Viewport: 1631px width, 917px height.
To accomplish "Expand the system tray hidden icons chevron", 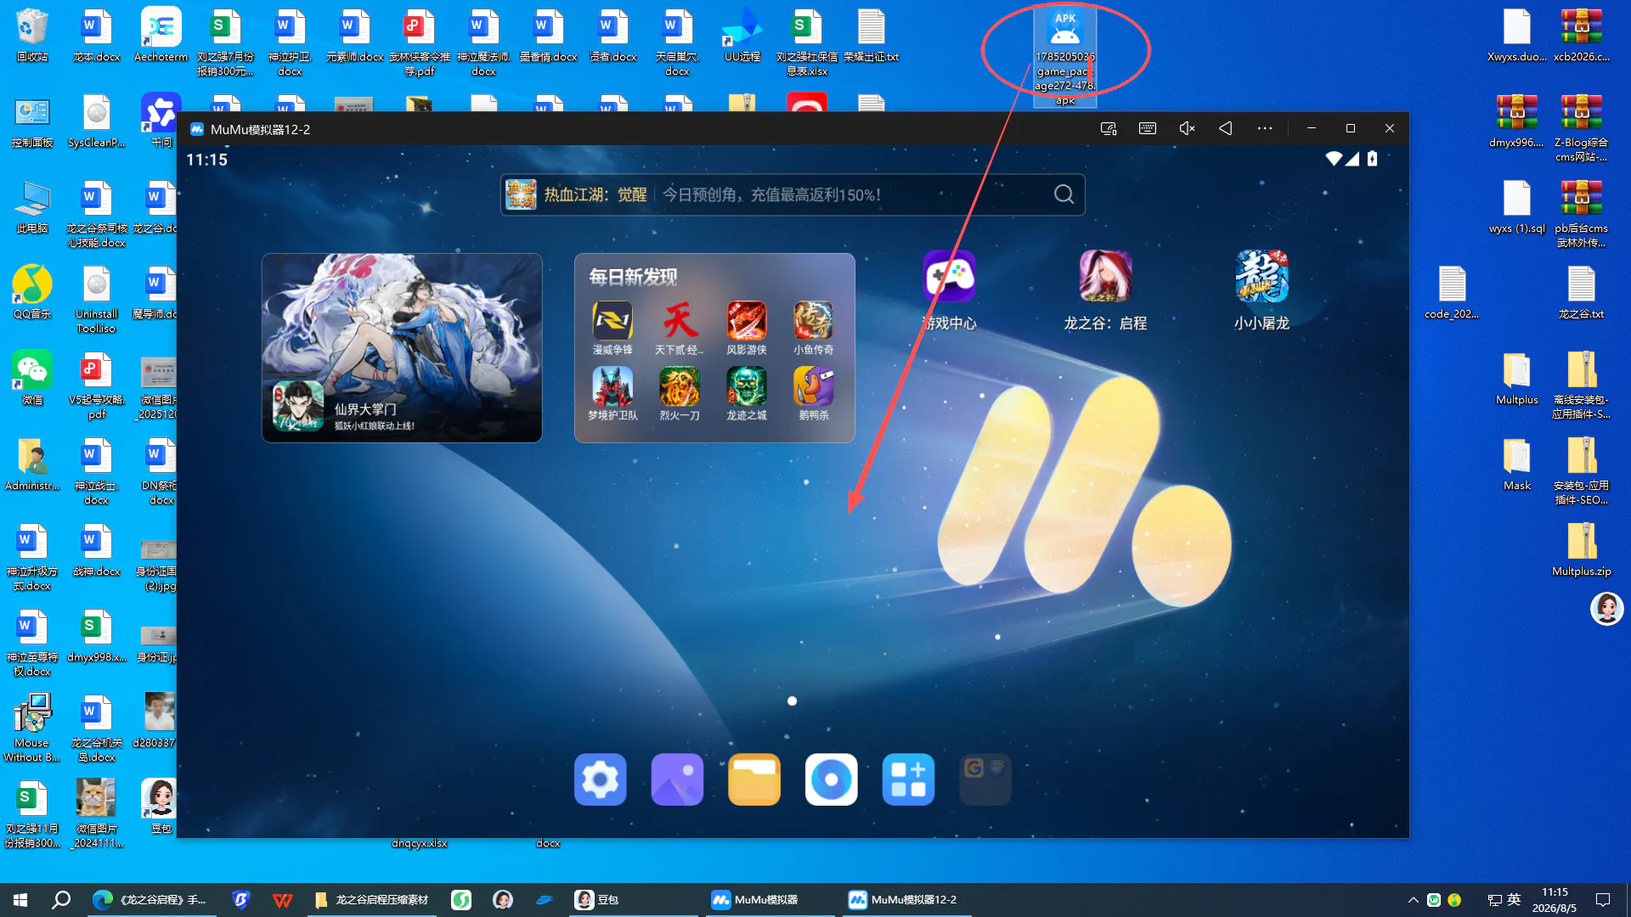I will (1413, 900).
